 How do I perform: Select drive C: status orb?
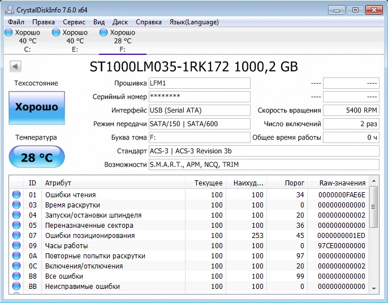[8, 33]
